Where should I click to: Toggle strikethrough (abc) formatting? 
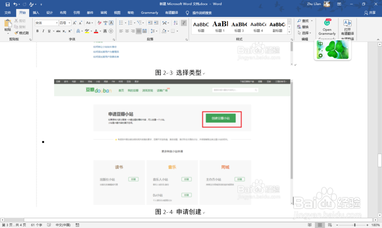(58, 31)
